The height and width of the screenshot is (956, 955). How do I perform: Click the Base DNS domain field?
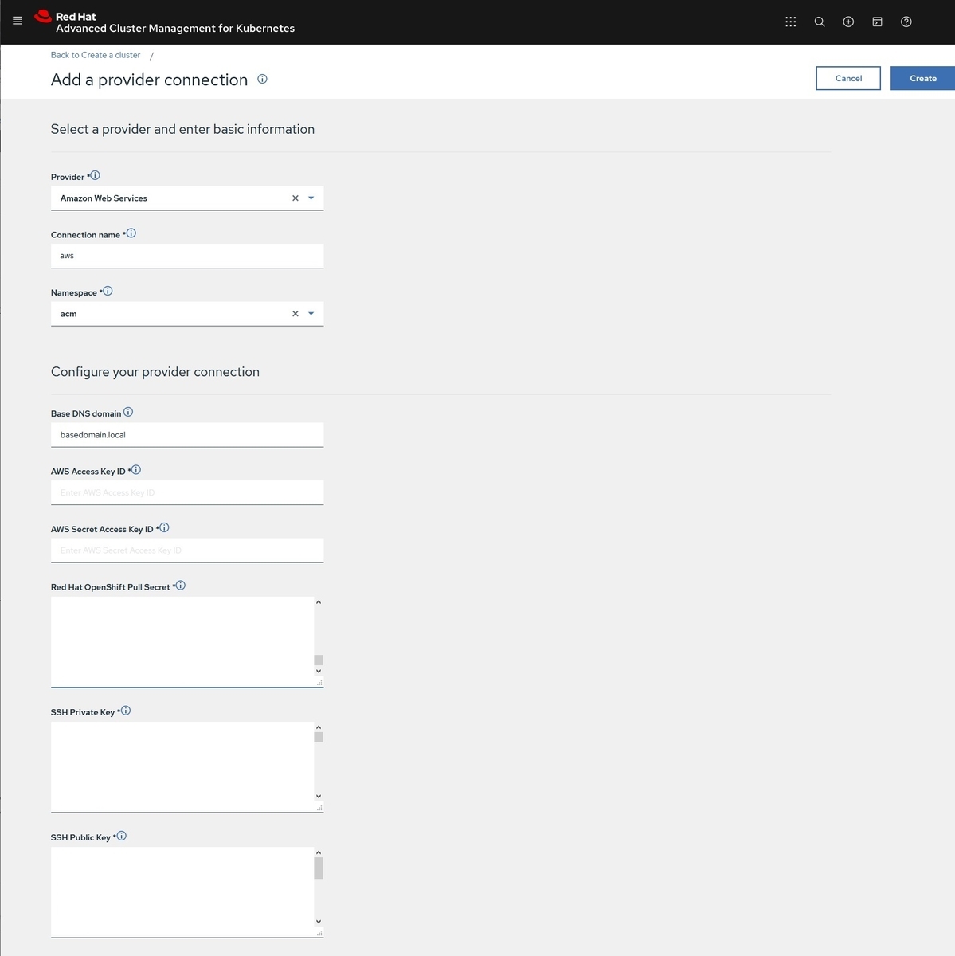coord(187,435)
